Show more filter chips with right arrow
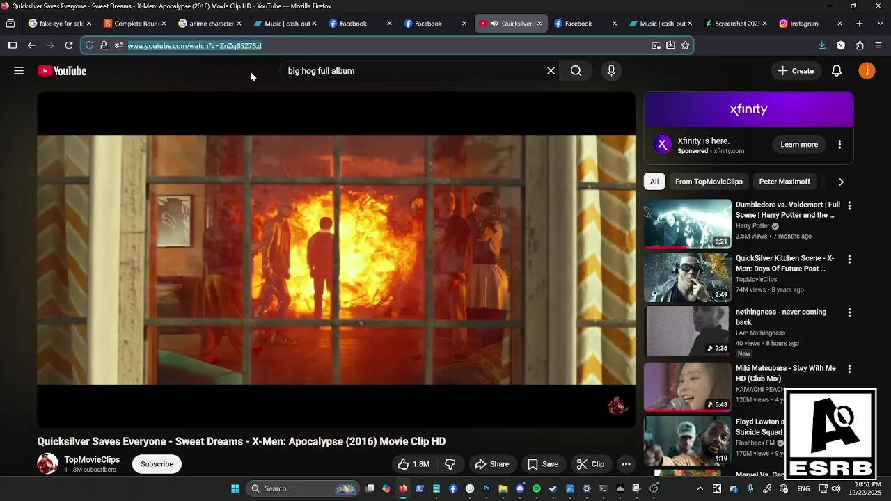Image resolution: width=891 pixels, height=501 pixels. pyautogui.click(x=841, y=182)
